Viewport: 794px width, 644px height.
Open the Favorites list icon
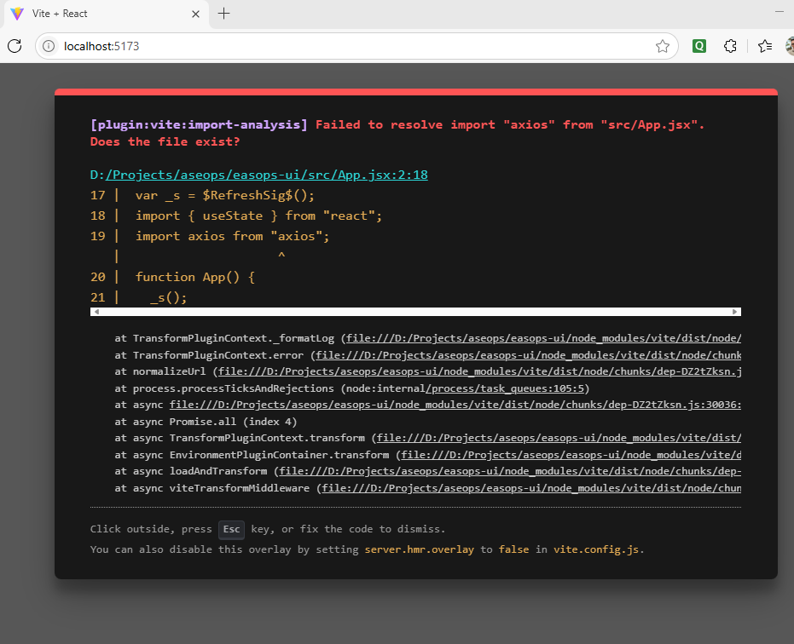click(x=764, y=46)
